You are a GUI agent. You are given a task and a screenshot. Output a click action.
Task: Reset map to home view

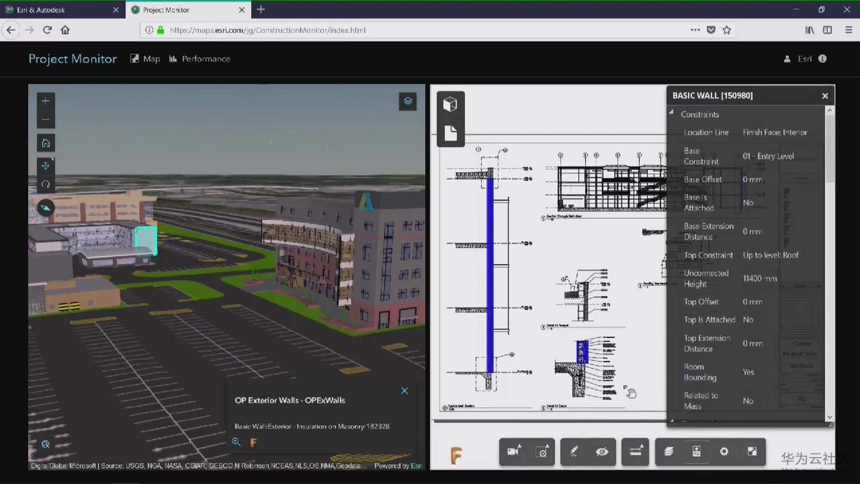46,143
